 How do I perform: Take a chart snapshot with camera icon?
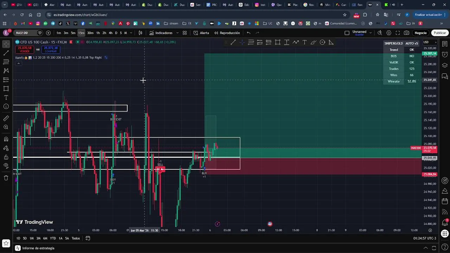point(406,33)
